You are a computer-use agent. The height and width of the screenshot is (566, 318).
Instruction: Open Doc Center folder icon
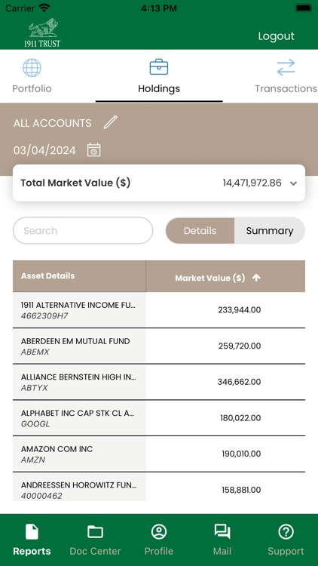tap(95, 532)
